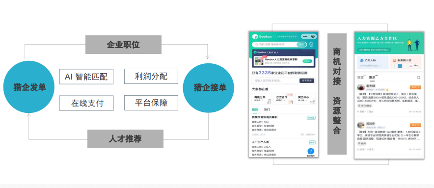This screenshot has height=188, width=434.
Task: Open the 东莞-英语教师-rpo需求 post text
Action: 389,135
